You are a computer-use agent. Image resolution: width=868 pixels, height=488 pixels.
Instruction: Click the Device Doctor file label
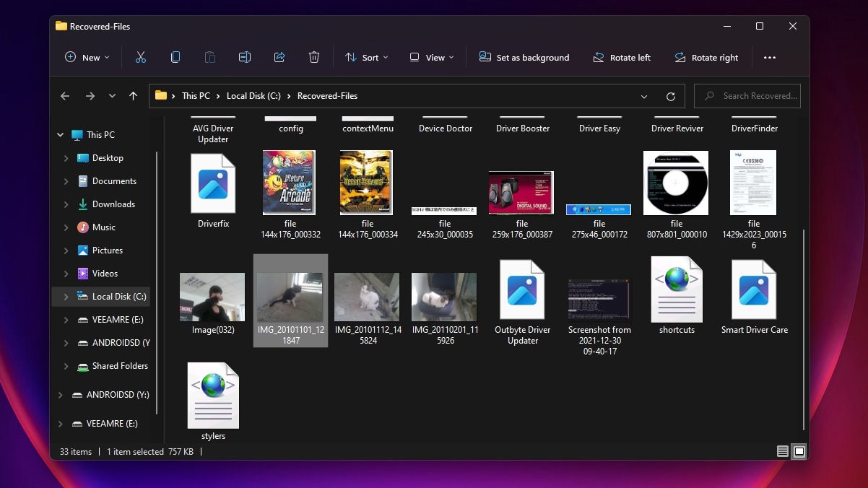[446, 128]
